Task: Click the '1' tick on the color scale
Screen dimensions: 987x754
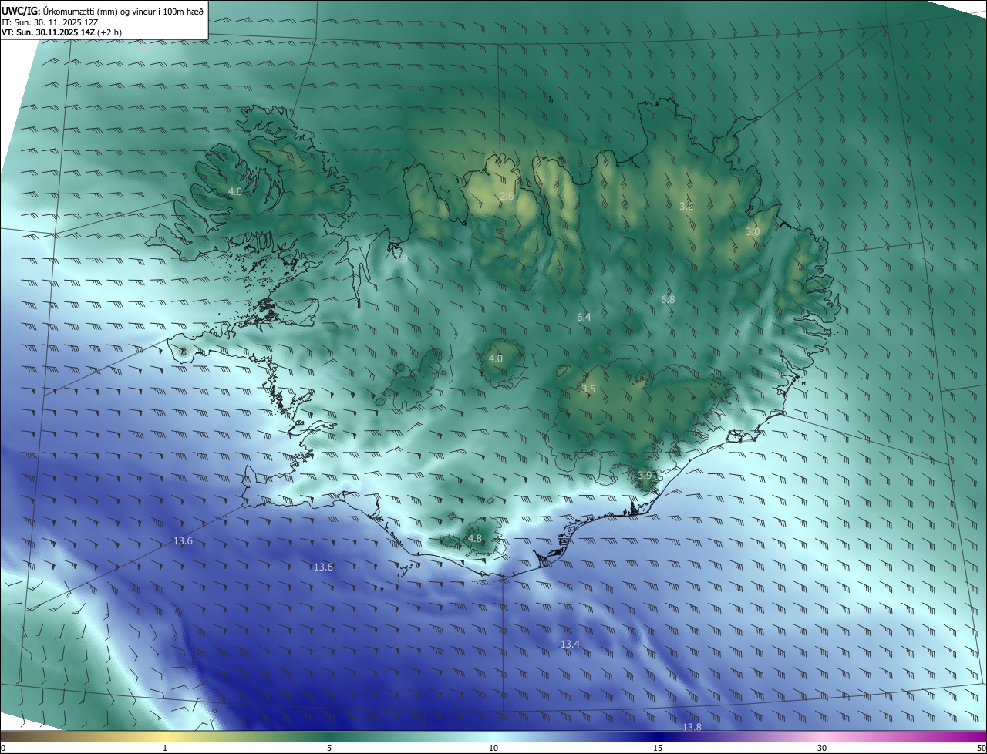Action: (x=165, y=748)
